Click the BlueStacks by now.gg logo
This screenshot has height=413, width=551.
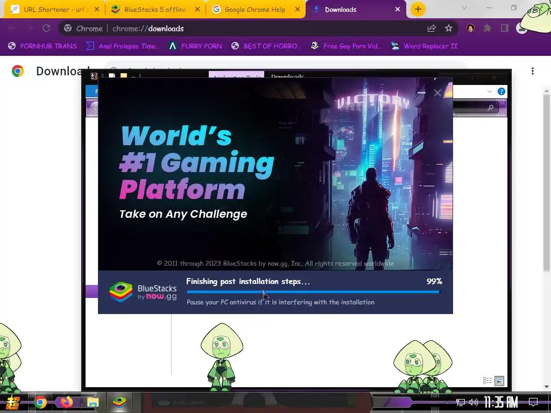143,292
